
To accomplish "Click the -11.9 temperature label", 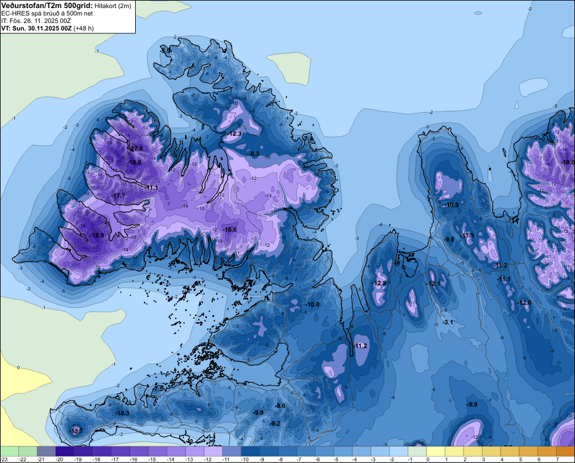I will (467, 235).
